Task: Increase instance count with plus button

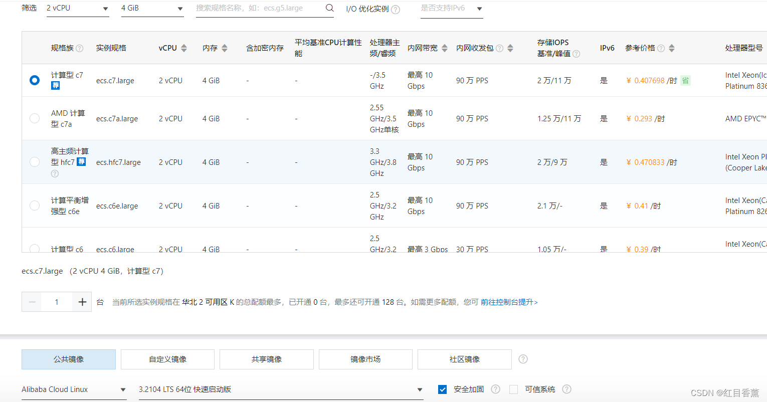Action: (x=82, y=302)
